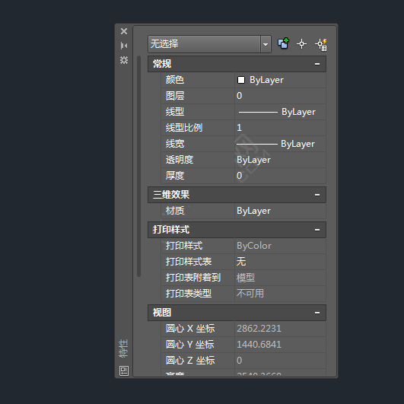Collapse the 视图 section
This screenshot has height=404, width=404.
[317, 313]
